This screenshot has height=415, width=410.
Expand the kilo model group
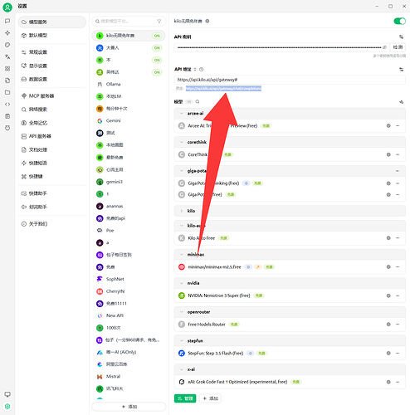pos(182,211)
